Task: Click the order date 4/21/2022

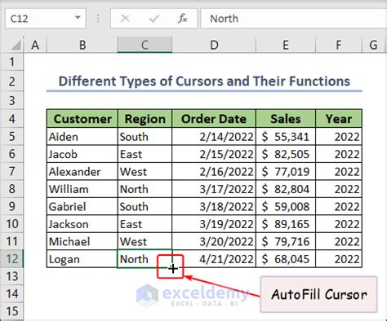Action: point(214,259)
